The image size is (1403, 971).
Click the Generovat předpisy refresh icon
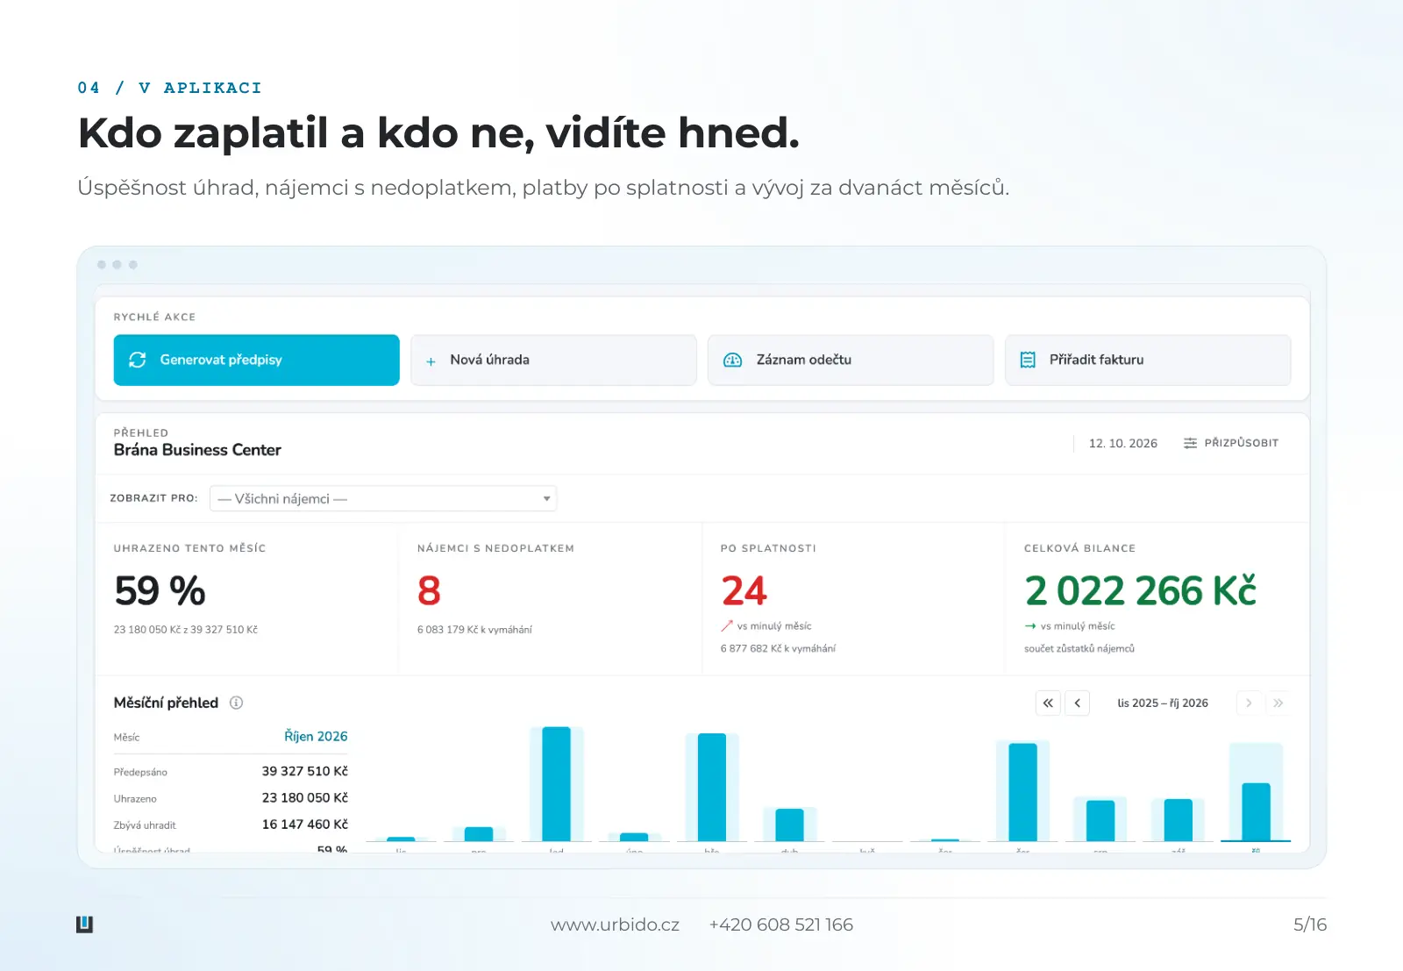(138, 360)
